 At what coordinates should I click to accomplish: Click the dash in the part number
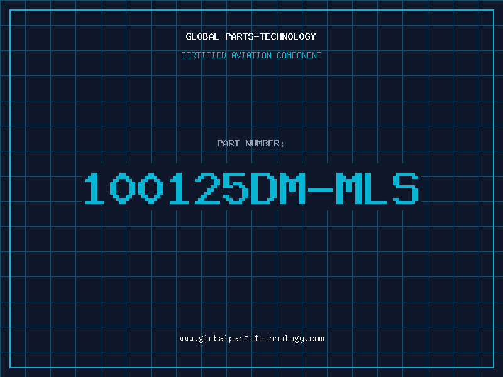click(321, 190)
